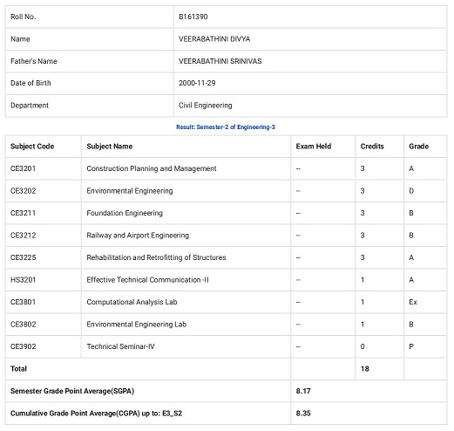Click the father's name VEERABATHINI SRINIVAS
454x431 pixels.
click(220, 61)
